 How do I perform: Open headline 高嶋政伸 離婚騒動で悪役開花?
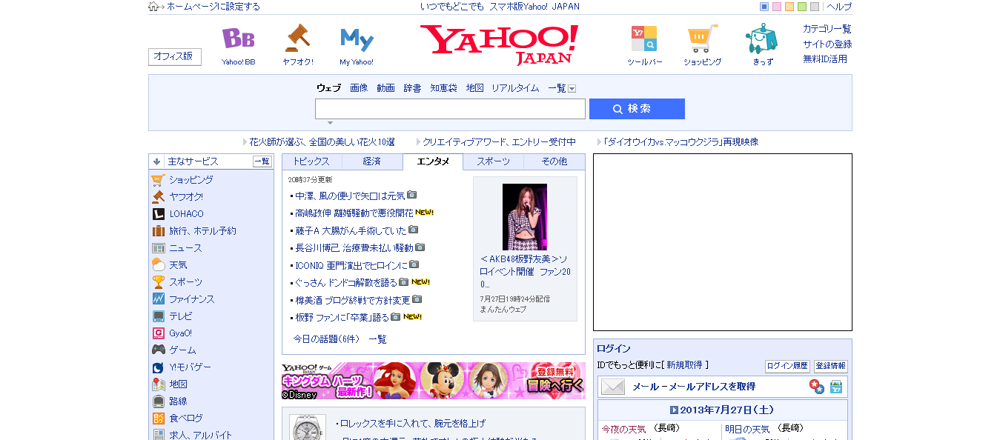pos(354,213)
